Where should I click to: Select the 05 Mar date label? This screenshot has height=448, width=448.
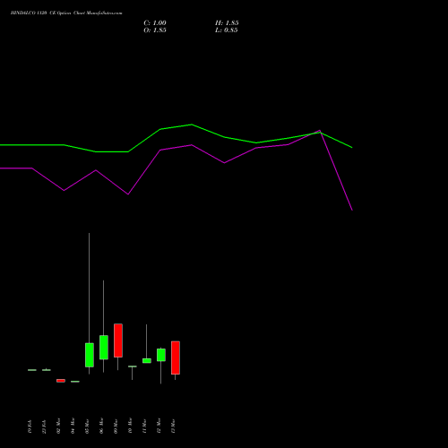[87, 426]
